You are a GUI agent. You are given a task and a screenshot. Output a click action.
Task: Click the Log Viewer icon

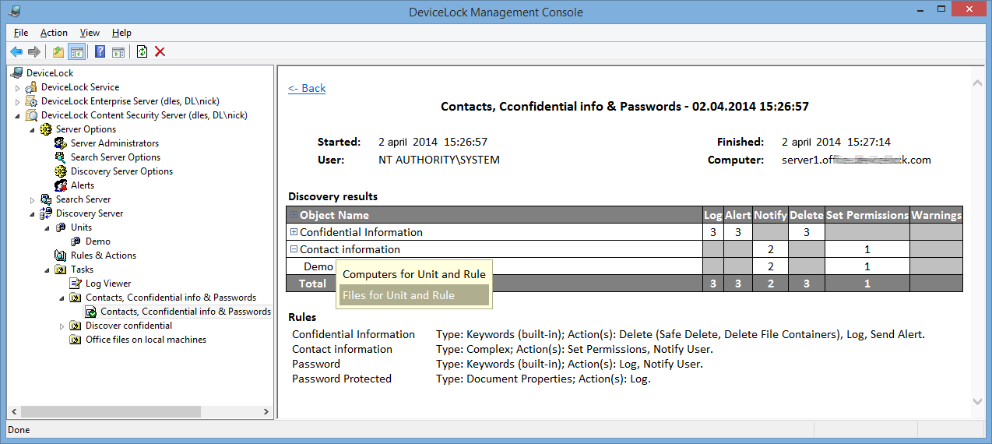(76, 284)
